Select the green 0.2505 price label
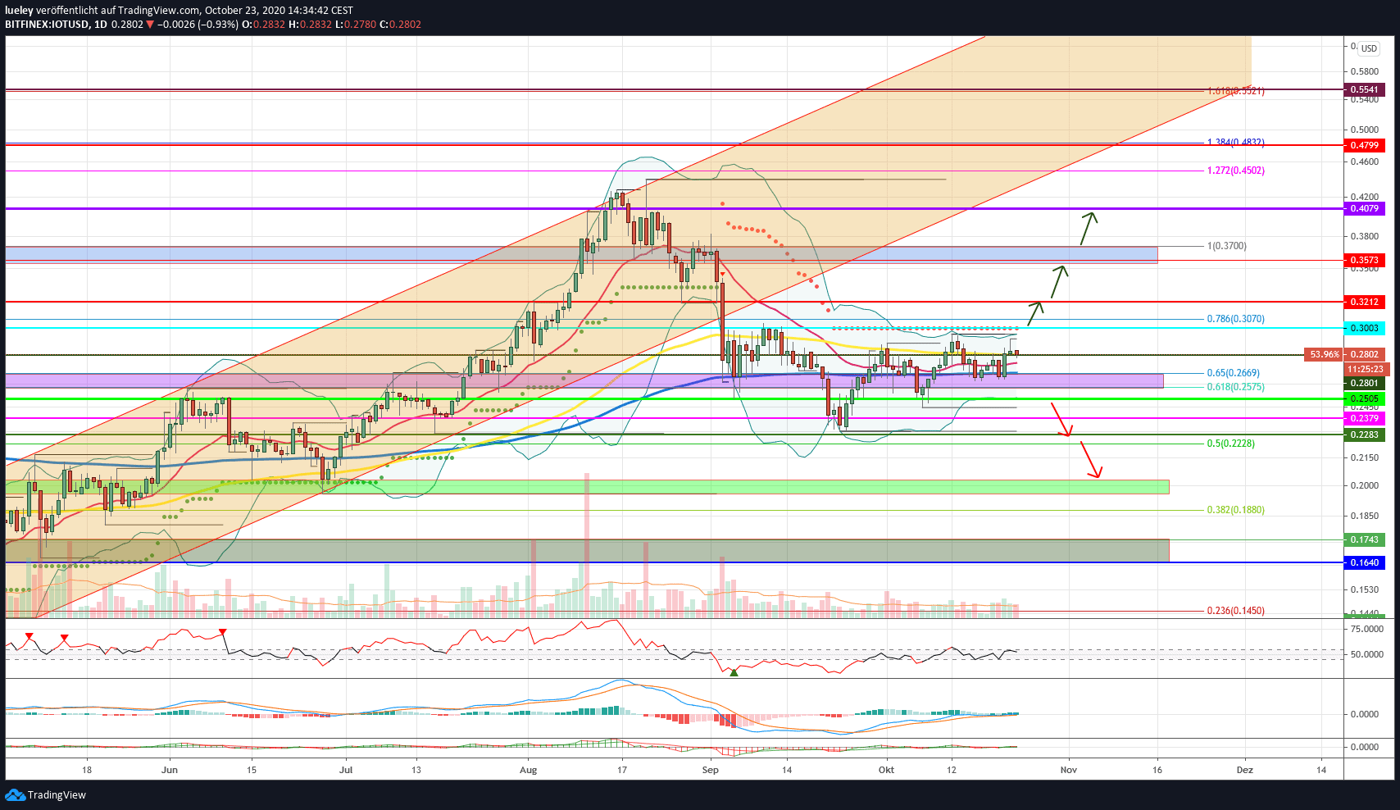 (x=1364, y=398)
